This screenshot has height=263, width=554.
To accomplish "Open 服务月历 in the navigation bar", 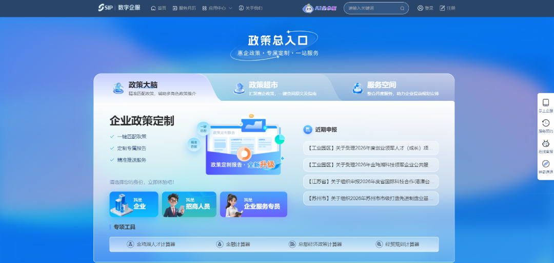I will pos(184,8).
